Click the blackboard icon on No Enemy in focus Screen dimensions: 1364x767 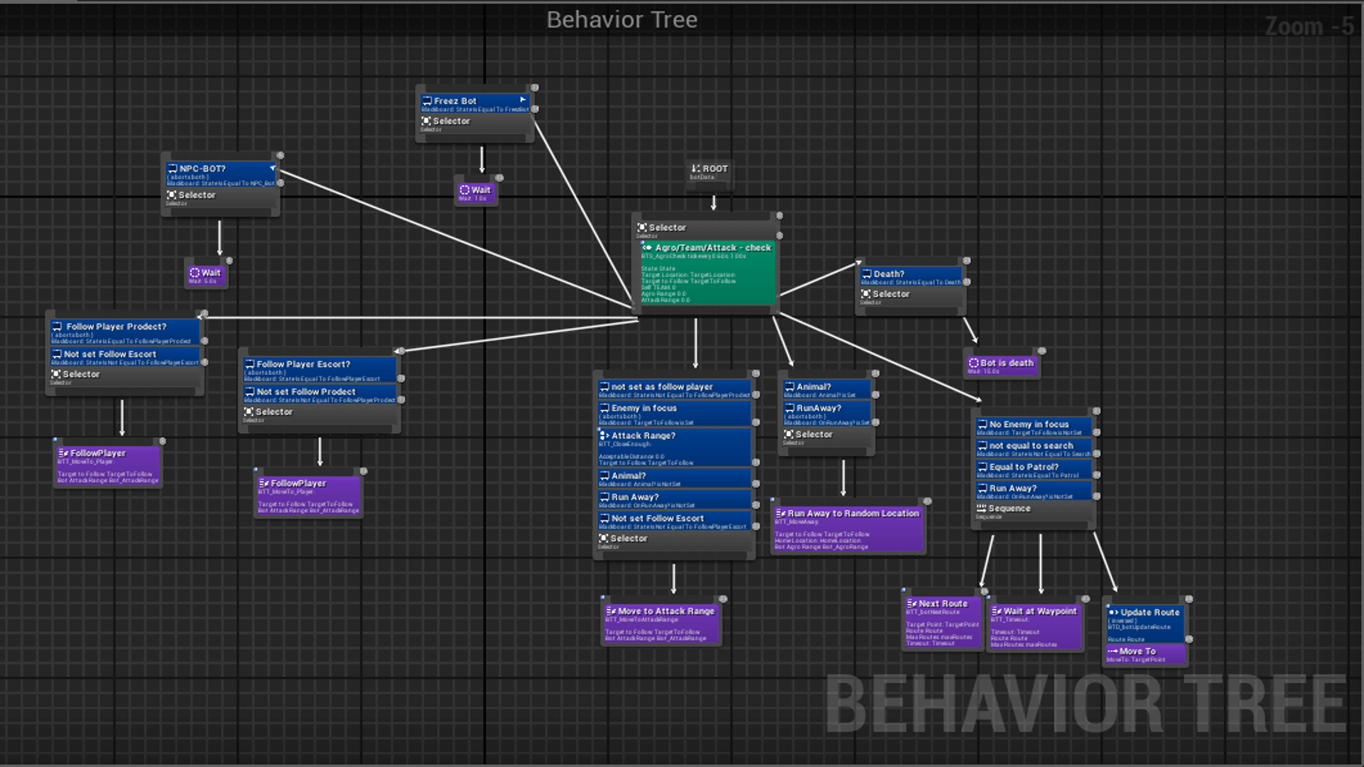(983, 424)
